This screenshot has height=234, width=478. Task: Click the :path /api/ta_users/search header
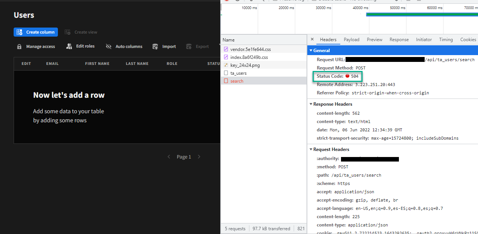coord(349,175)
